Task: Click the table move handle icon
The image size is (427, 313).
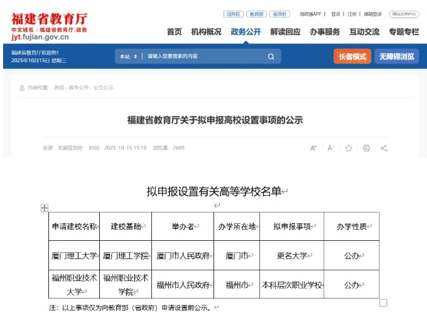Action: 44,208
